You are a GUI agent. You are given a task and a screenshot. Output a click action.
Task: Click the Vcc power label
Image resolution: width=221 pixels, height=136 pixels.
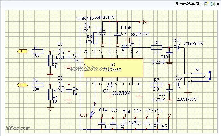146,21
